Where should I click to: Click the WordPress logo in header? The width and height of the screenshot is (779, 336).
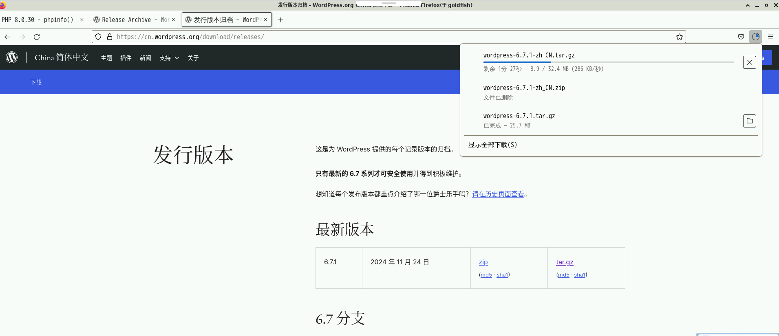click(x=12, y=57)
